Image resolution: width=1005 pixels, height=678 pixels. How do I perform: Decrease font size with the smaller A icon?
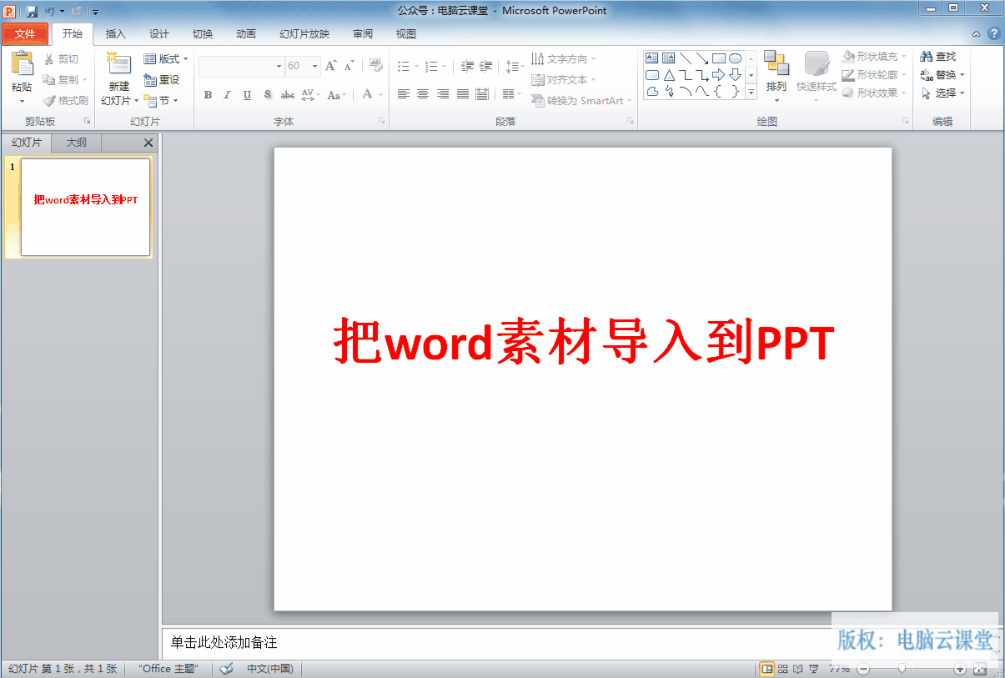click(349, 66)
